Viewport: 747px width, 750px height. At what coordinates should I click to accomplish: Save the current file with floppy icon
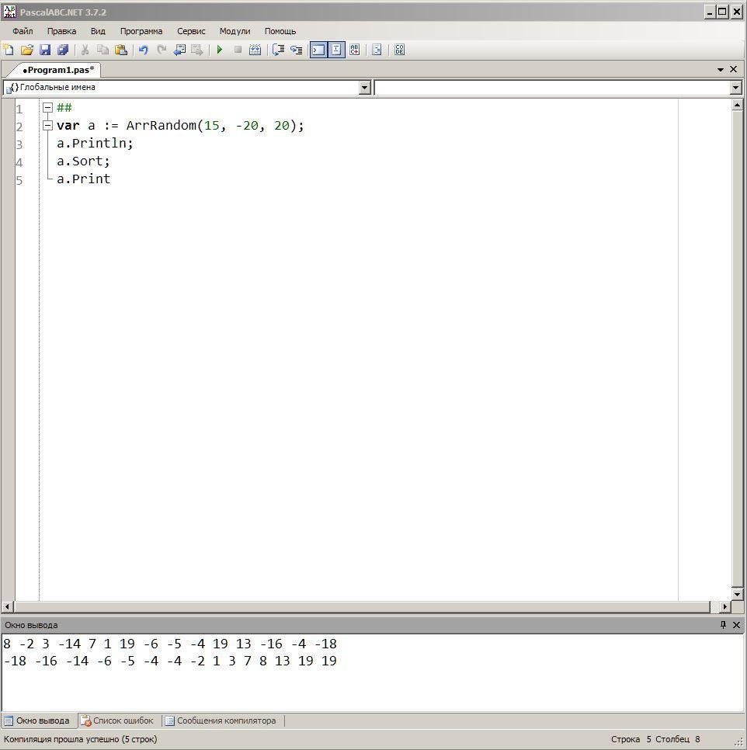(x=45, y=50)
